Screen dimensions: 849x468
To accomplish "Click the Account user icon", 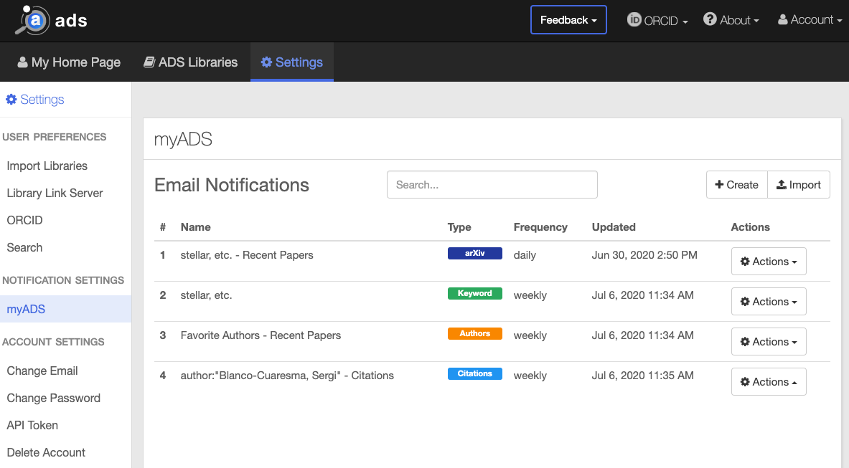I will click(x=782, y=20).
